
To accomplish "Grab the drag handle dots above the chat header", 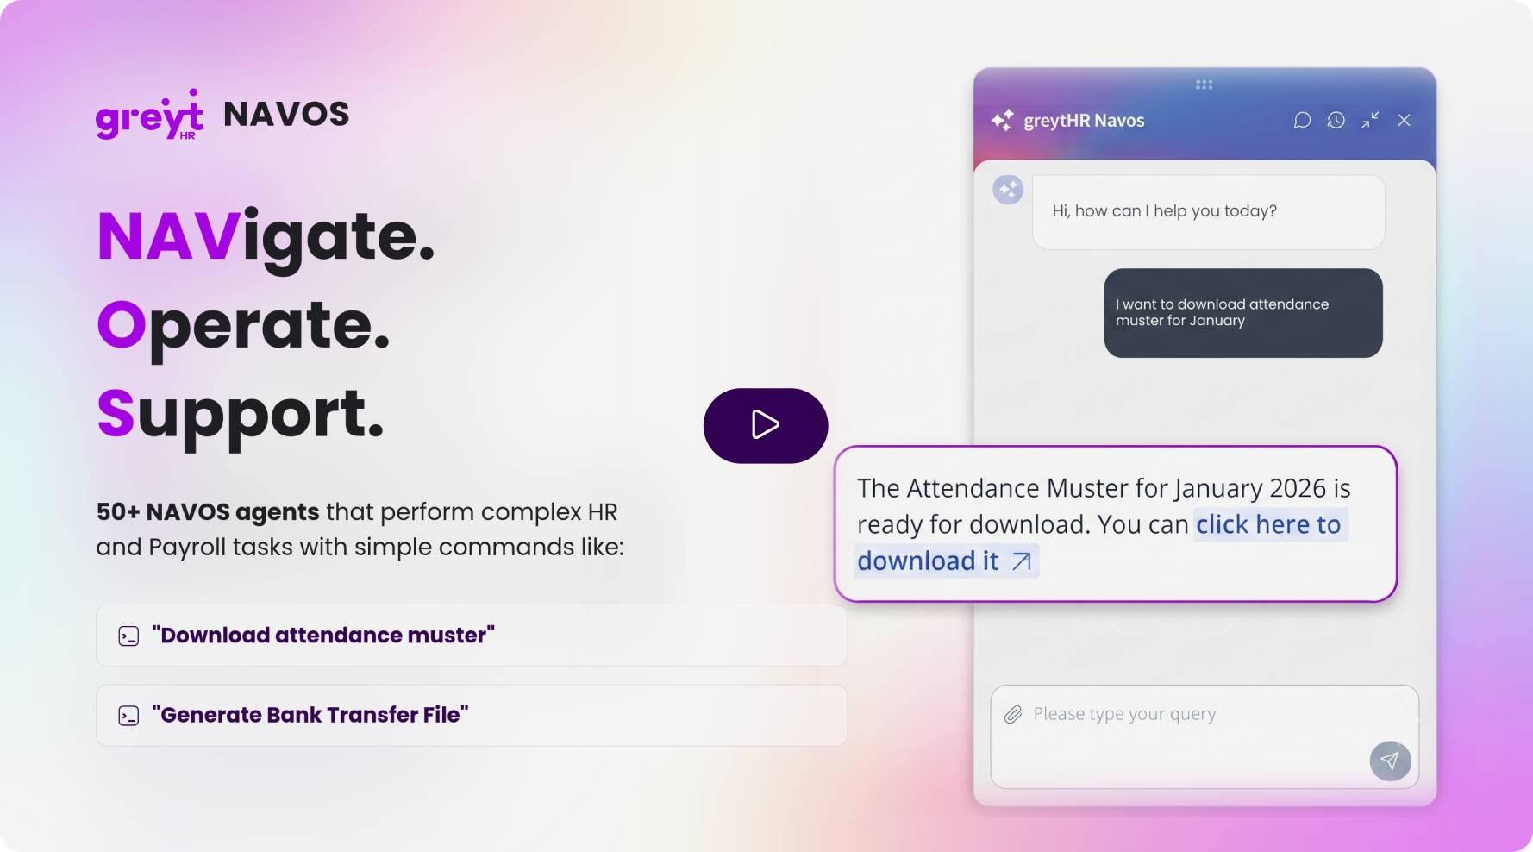I will tap(1204, 85).
